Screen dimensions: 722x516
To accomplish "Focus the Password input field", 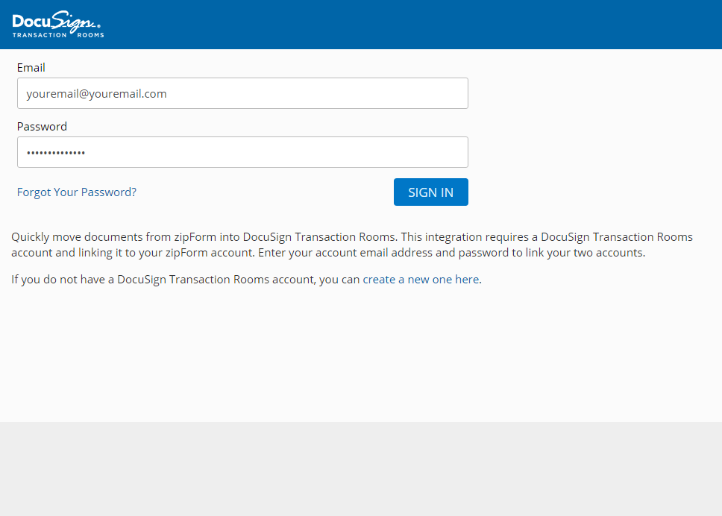I will (242, 152).
